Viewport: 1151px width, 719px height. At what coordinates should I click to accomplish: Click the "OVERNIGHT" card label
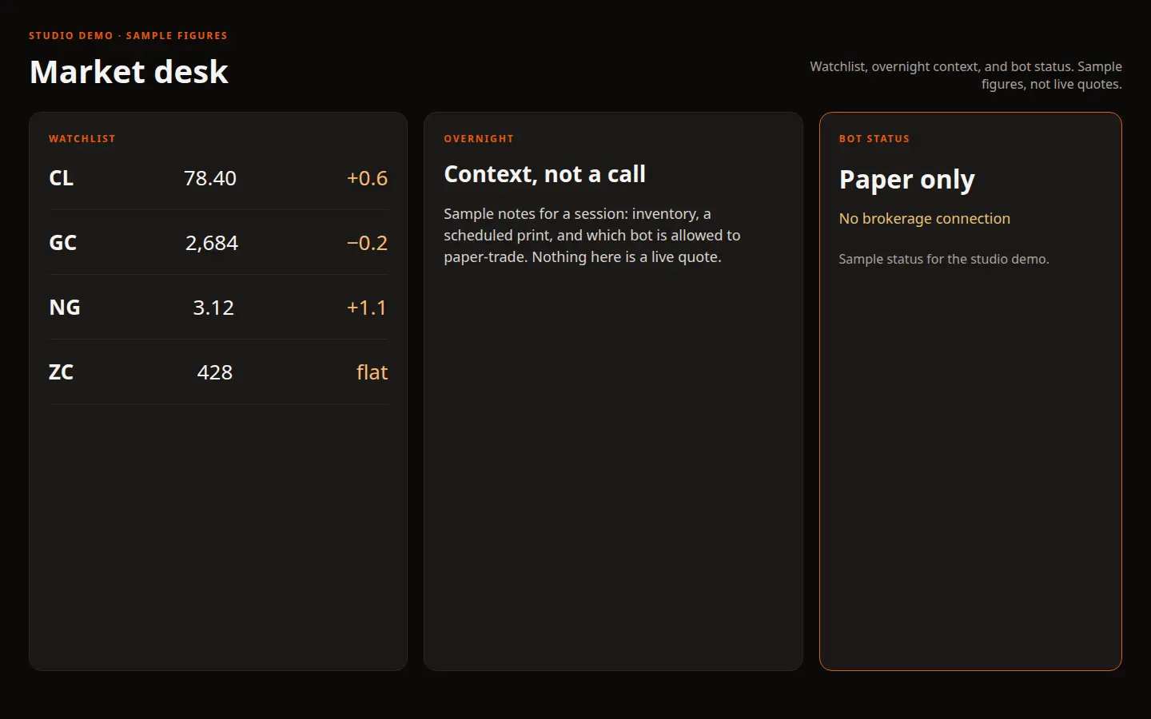[479, 139]
